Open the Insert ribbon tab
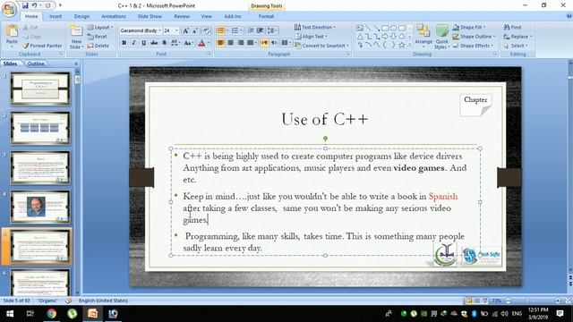 coord(56,16)
